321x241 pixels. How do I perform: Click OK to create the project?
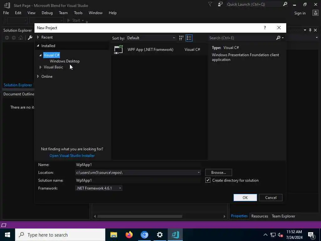click(x=245, y=198)
